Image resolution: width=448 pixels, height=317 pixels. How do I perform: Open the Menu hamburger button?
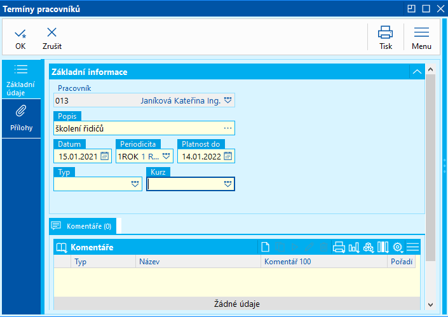pyautogui.click(x=421, y=37)
